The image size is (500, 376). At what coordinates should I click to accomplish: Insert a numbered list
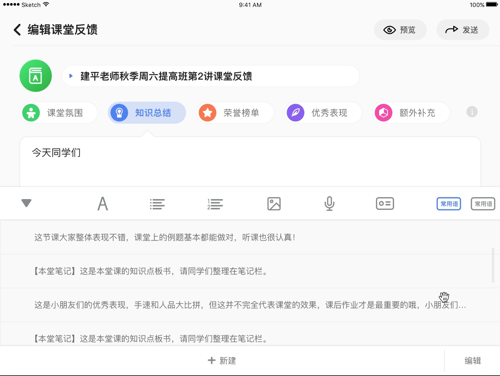215,204
